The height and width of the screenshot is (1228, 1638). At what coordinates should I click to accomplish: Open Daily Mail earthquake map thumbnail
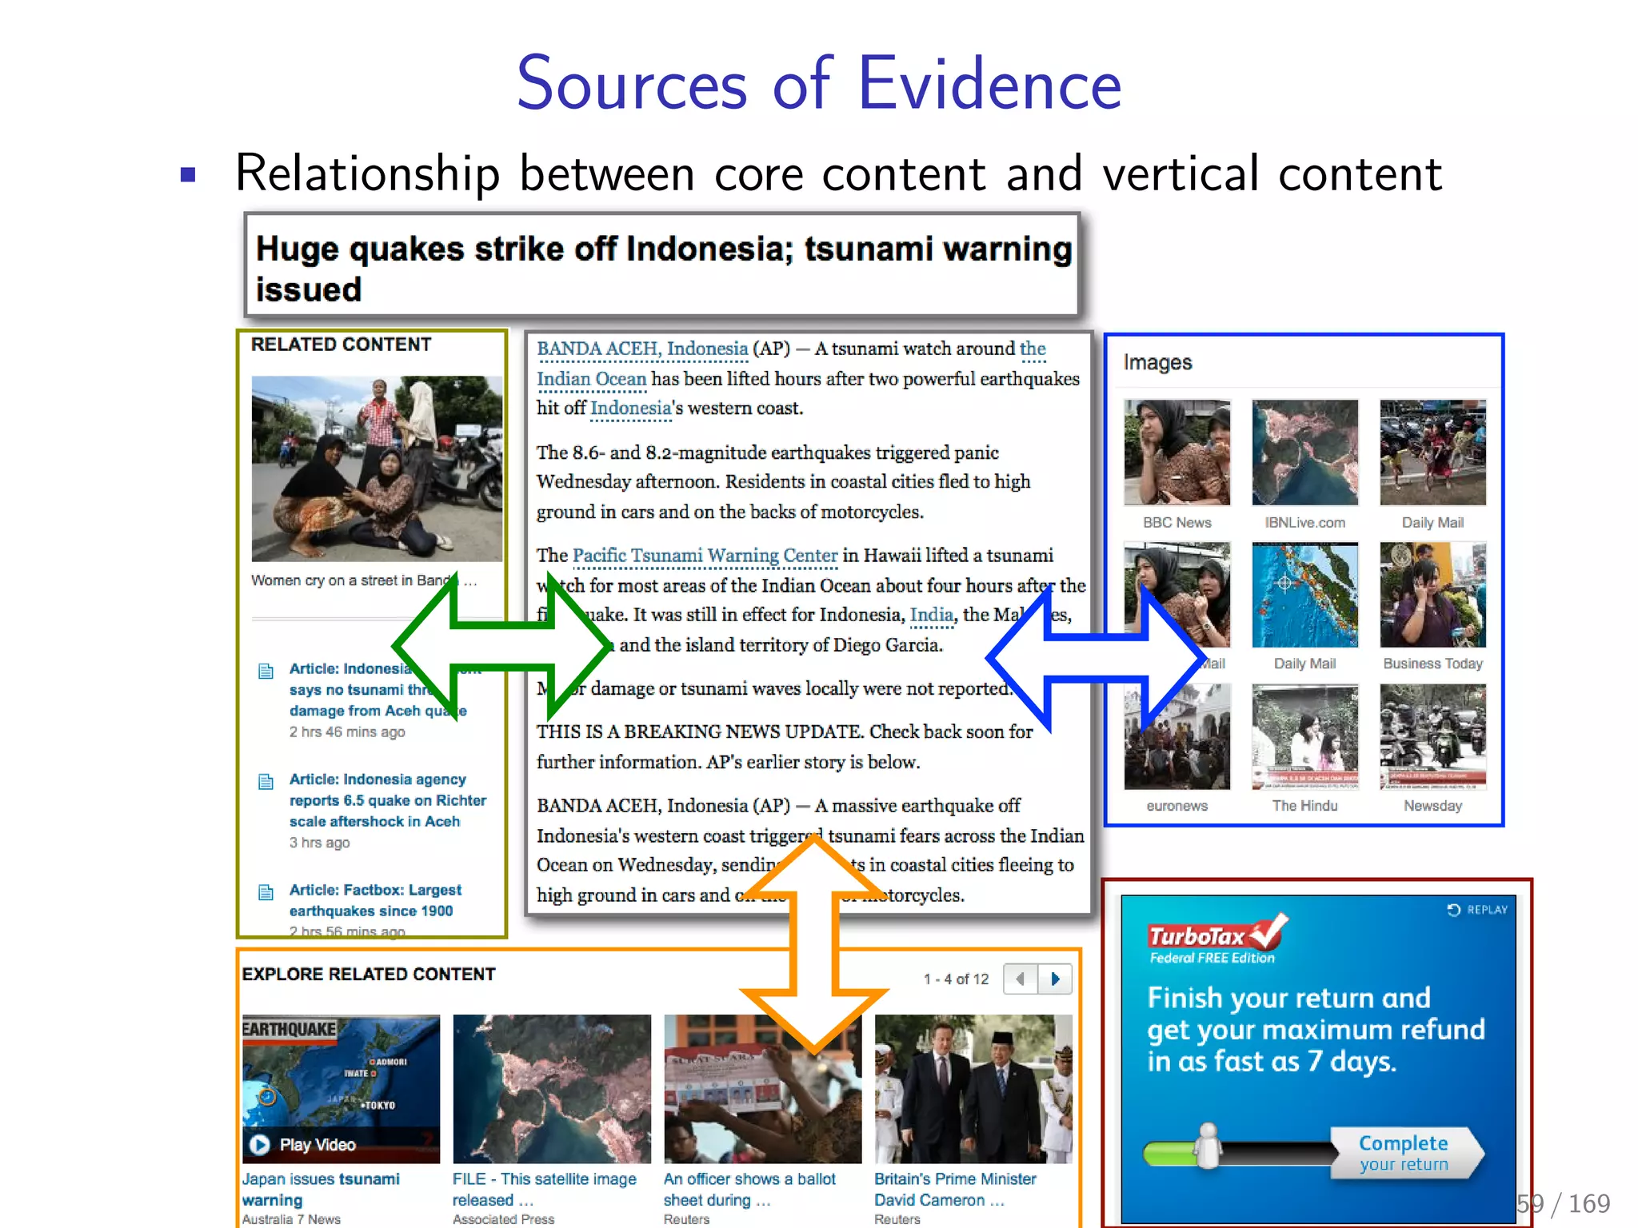point(1304,594)
